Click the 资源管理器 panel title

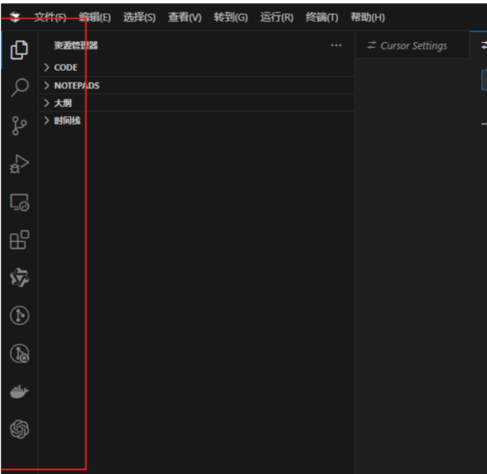pos(76,45)
